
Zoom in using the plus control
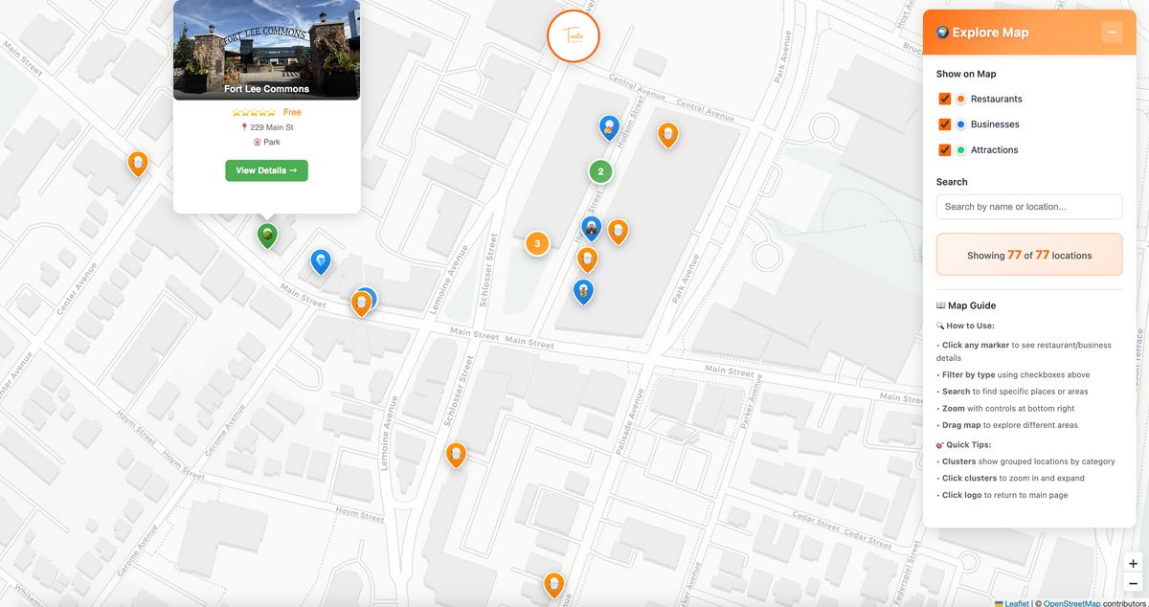coord(1133,563)
